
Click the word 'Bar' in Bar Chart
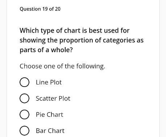[x=41, y=131]
